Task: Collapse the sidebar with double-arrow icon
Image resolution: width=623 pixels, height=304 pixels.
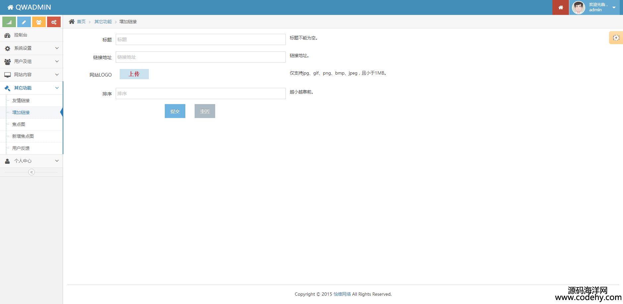Action: [x=31, y=172]
